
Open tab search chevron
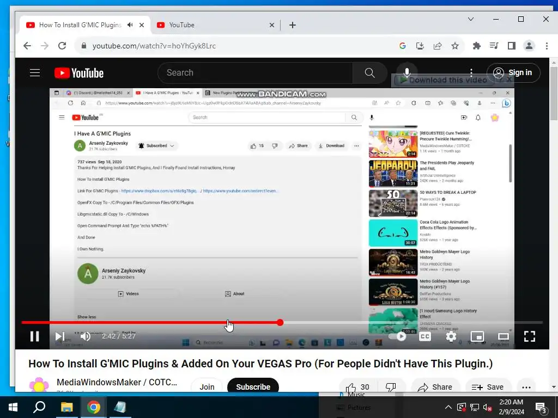click(470, 19)
